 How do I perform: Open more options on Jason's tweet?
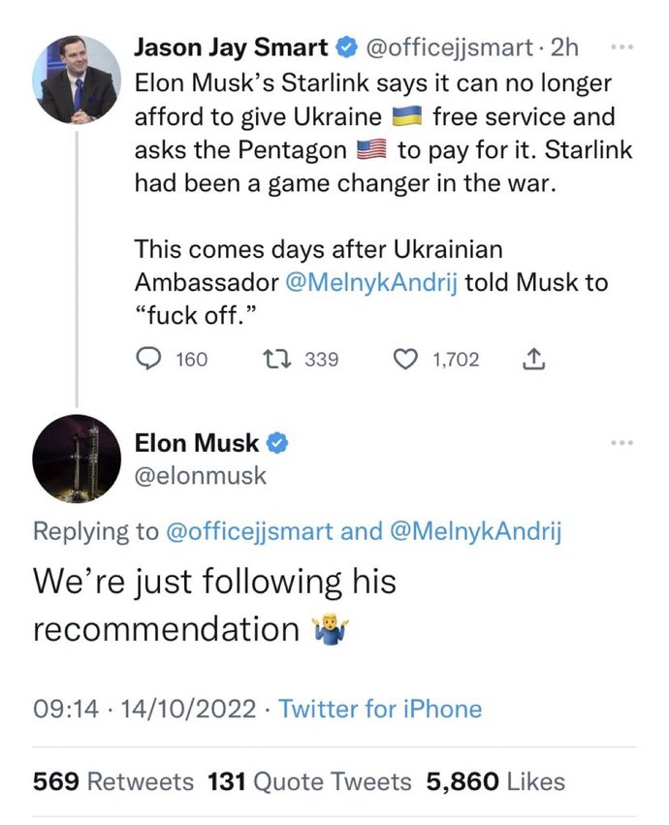coord(622,48)
